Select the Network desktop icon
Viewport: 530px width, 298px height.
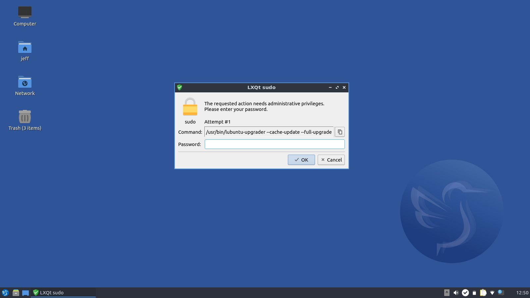click(x=25, y=86)
